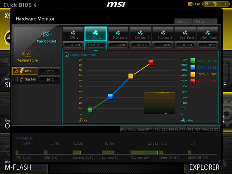The height and width of the screenshot is (174, 232).
Task: Select the System 2 fan tab
Action: click(x=140, y=34)
